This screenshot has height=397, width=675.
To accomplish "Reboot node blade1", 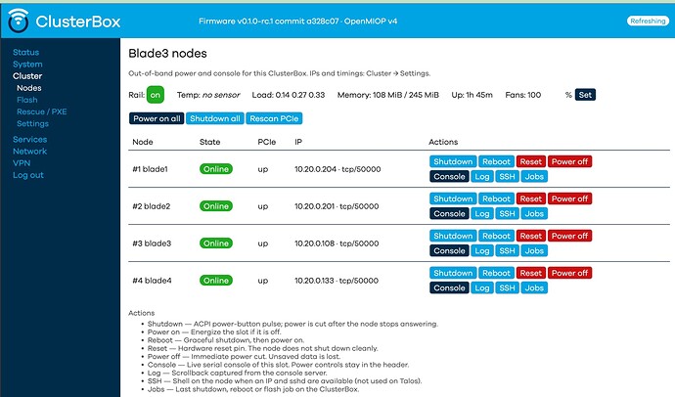I will click(496, 161).
